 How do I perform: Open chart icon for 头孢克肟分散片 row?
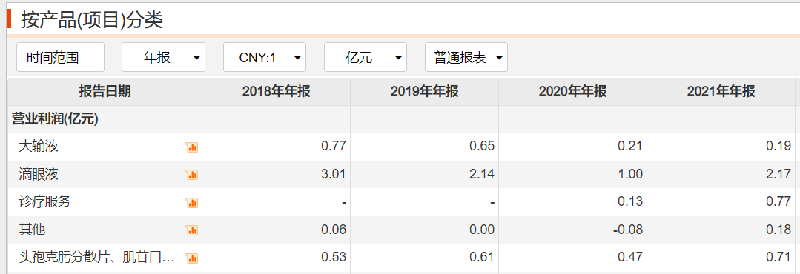(x=192, y=258)
